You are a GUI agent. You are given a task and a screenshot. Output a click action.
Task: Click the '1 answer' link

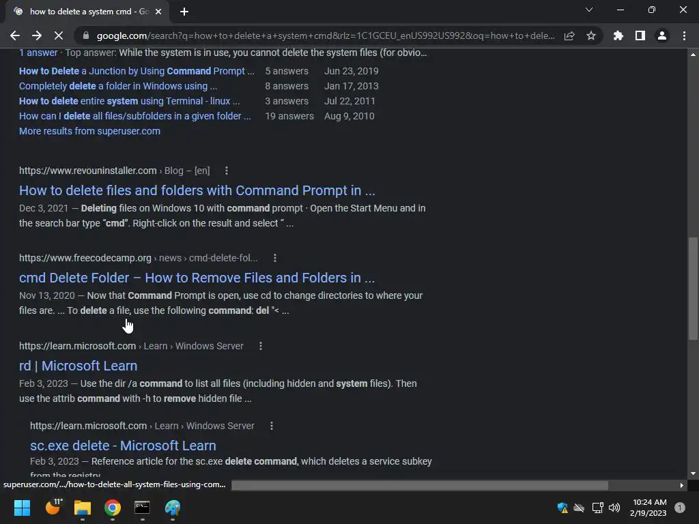click(38, 53)
